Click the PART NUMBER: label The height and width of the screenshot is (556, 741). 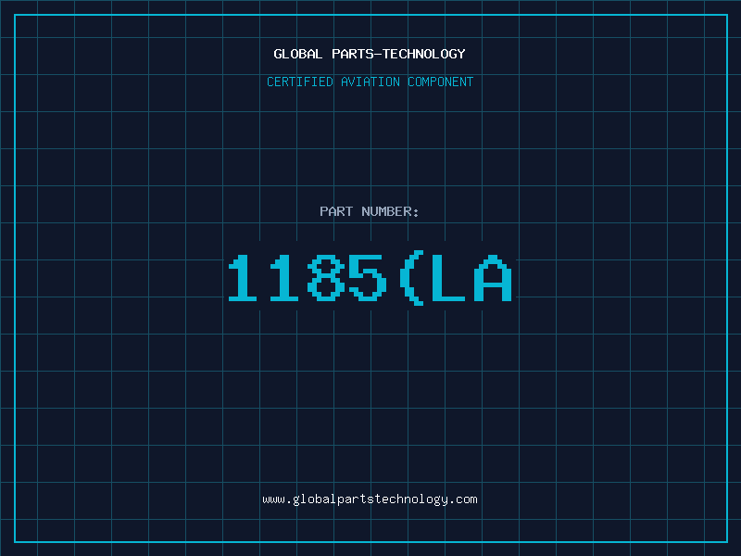click(370, 211)
